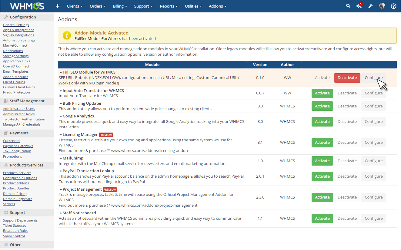
Task: Expand the Orders dropdown menu
Action: pos(98,6)
